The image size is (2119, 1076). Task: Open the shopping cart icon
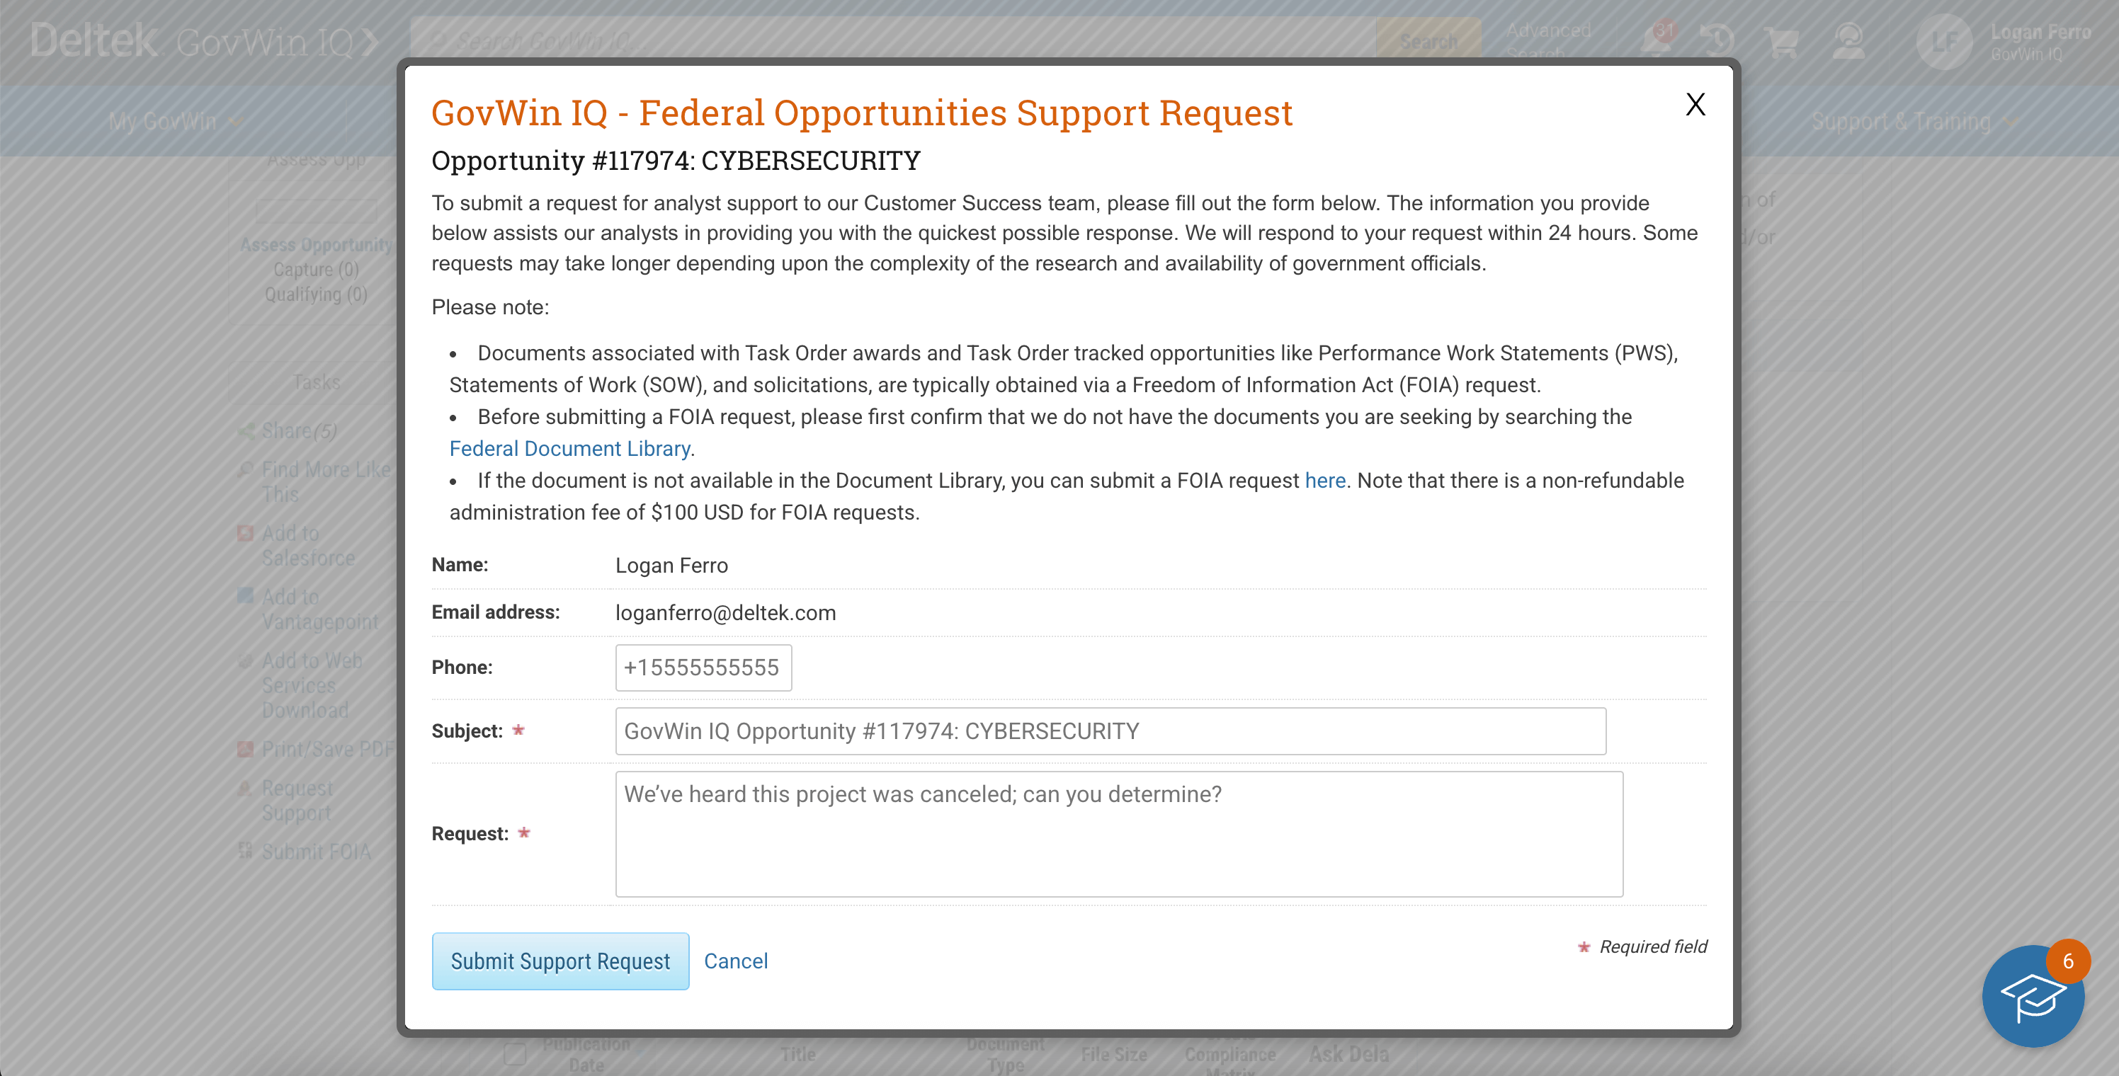click(1782, 41)
